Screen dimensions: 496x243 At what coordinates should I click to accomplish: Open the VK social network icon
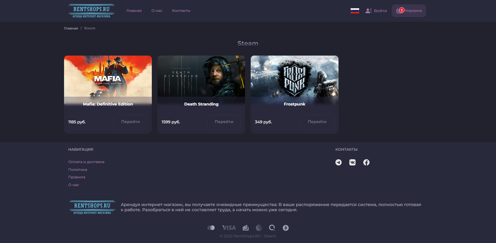(x=352, y=162)
